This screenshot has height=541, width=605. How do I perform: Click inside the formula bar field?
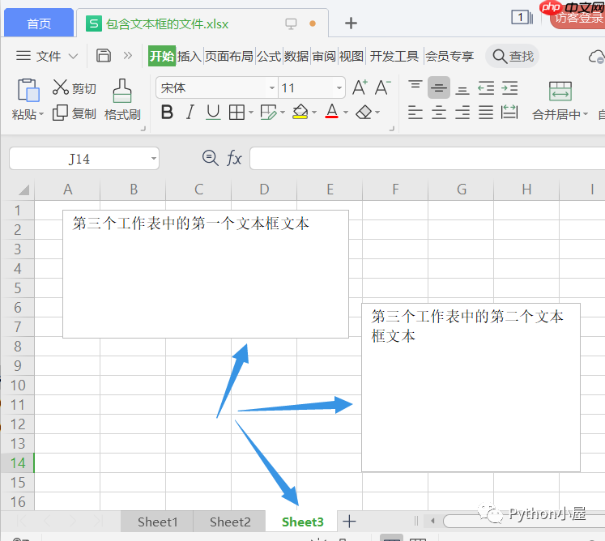427,158
